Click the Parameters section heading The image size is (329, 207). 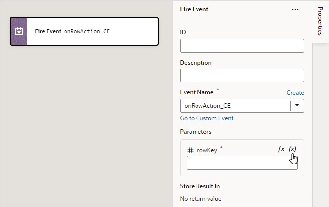pos(196,132)
